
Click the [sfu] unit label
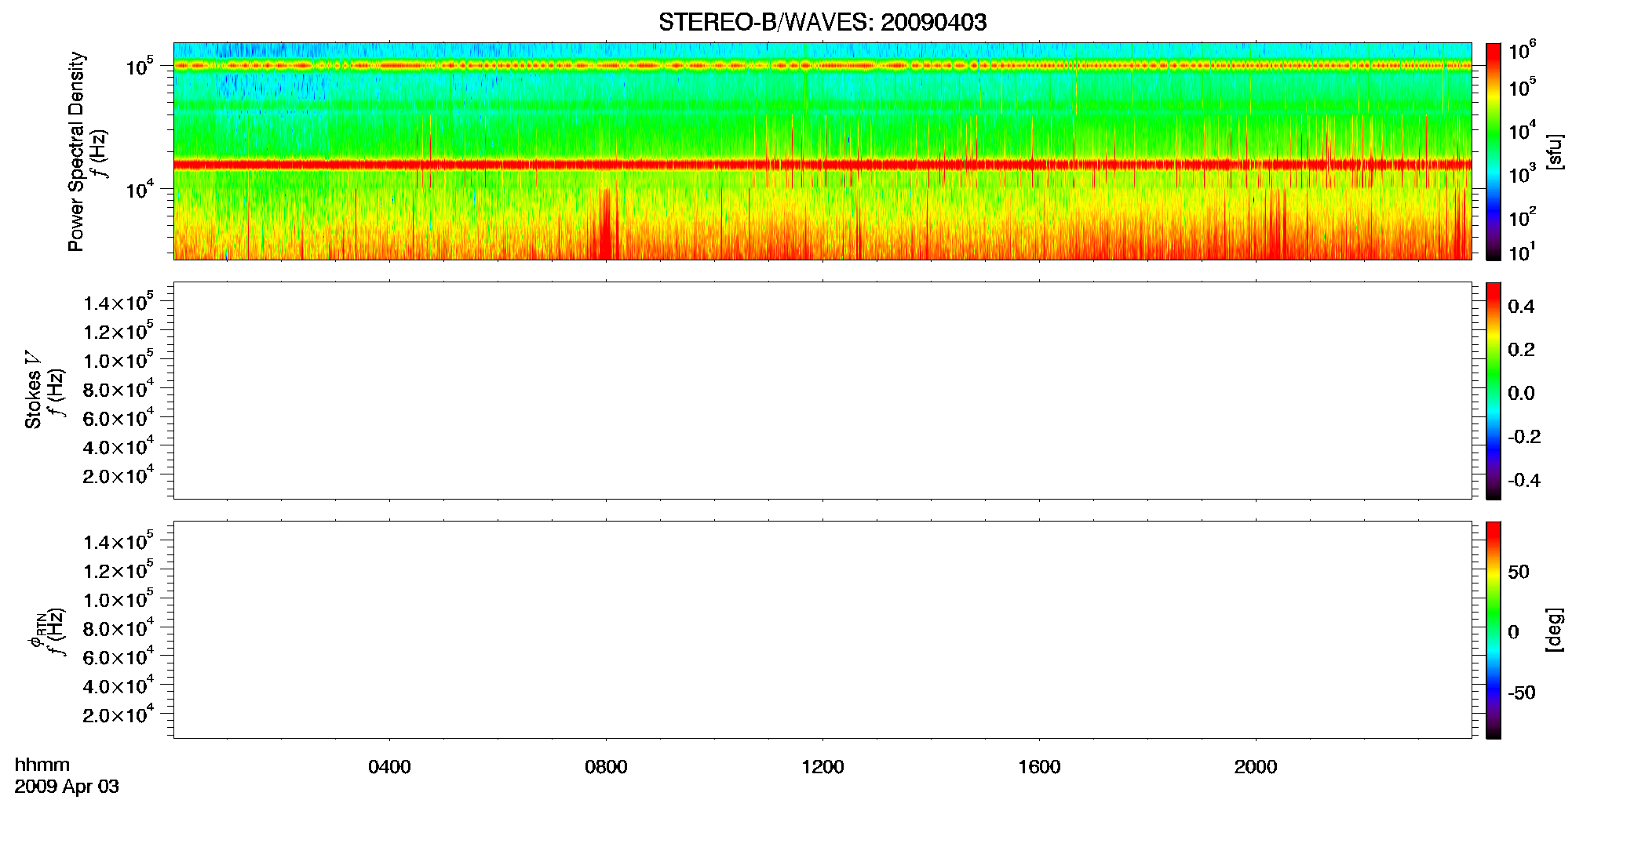[1555, 151]
